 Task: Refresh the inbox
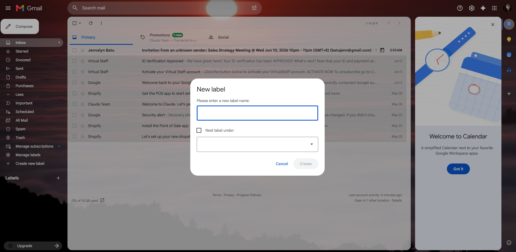(91, 23)
